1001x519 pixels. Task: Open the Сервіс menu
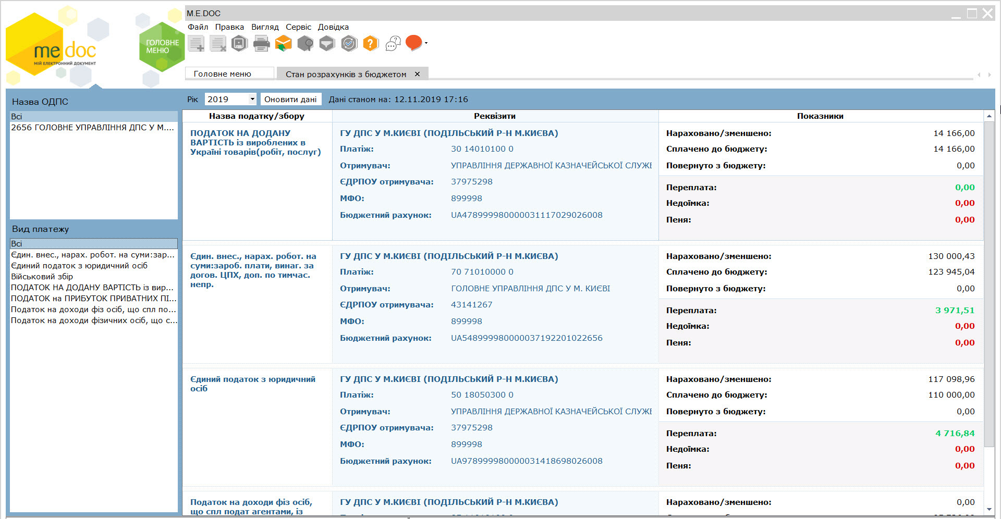pyautogui.click(x=298, y=27)
